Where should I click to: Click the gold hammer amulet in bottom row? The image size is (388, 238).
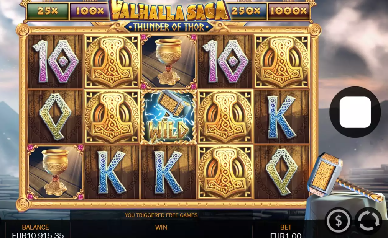225,172
